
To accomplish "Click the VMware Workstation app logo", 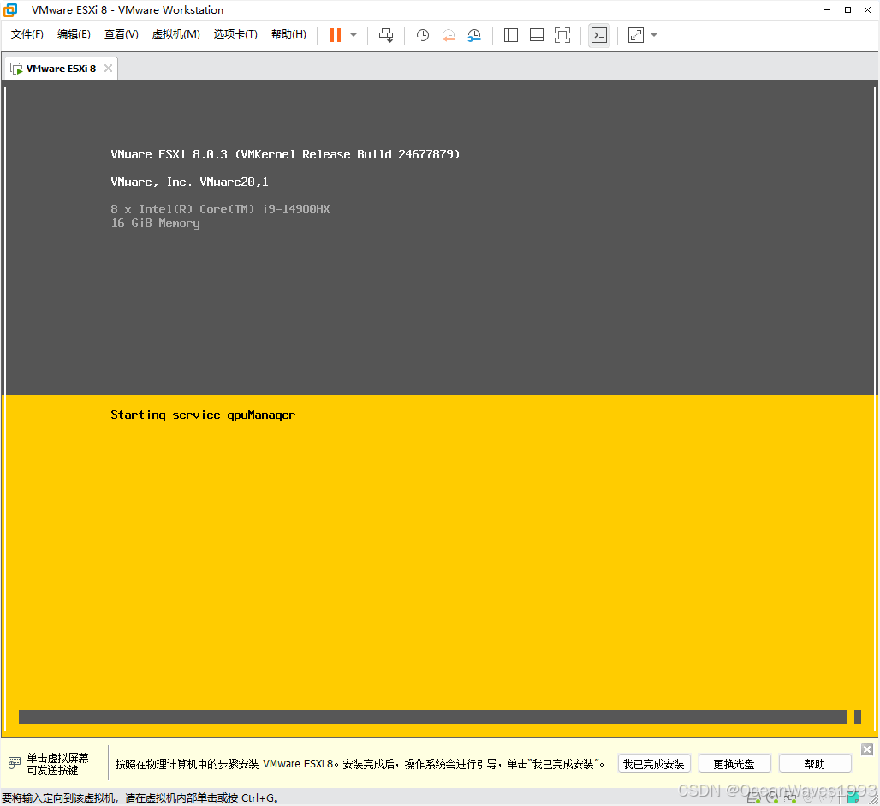I will coord(10,9).
